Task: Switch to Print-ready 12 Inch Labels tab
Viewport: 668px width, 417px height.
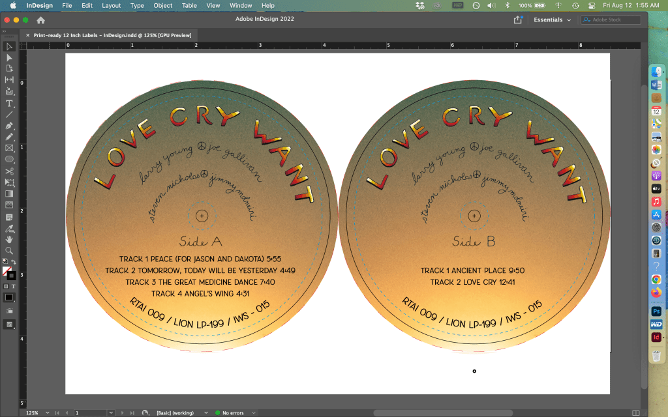Action: [x=112, y=35]
